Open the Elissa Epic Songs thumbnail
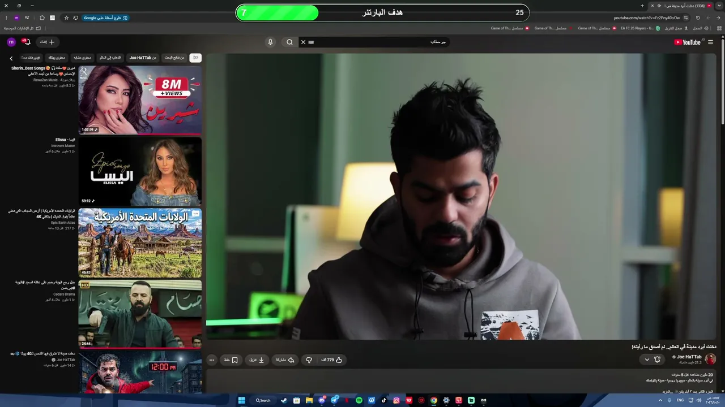This screenshot has width=725, height=407. [140, 171]
